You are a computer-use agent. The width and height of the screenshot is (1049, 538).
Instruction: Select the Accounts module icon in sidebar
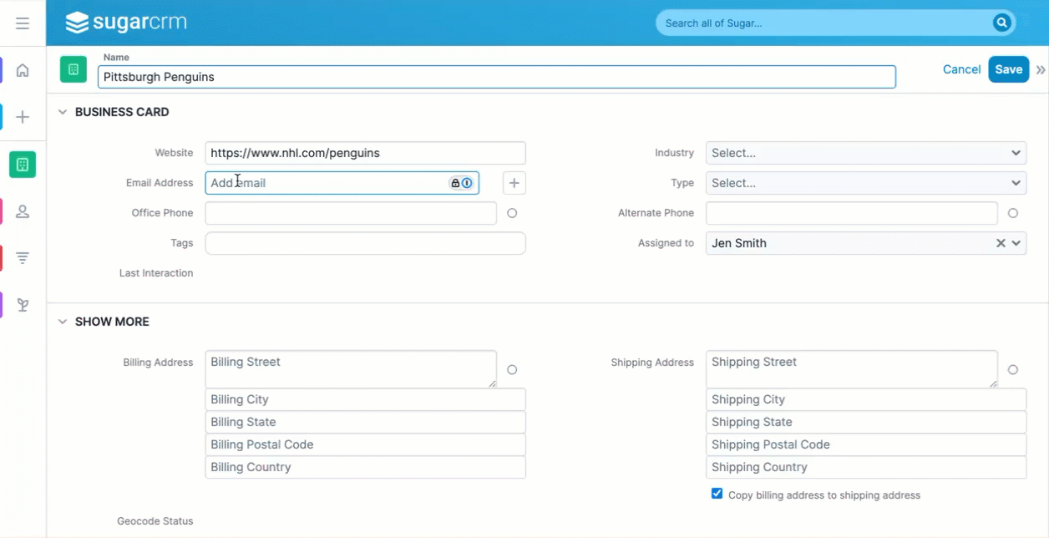[23, 164]
